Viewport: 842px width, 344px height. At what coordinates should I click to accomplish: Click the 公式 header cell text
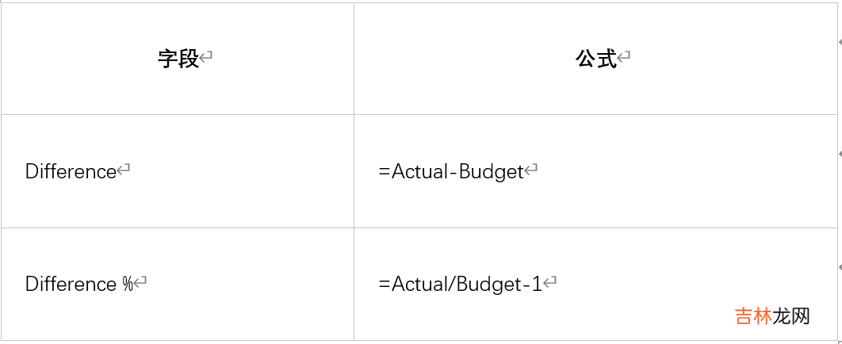pyautogui.click(x=596, y=59)
